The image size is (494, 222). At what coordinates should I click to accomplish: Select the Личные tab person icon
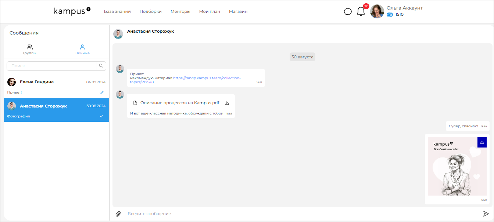click(x=82, y=47)
